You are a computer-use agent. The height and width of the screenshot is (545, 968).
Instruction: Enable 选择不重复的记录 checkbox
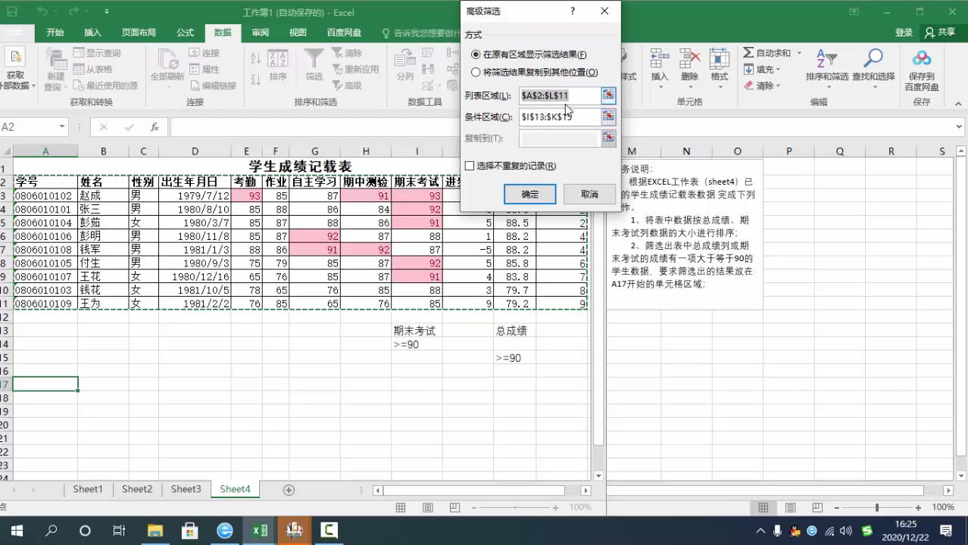(x=470, y=166)
